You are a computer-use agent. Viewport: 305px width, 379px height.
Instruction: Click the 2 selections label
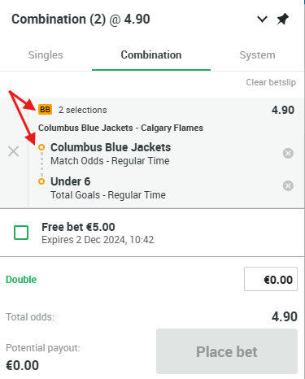82,110
